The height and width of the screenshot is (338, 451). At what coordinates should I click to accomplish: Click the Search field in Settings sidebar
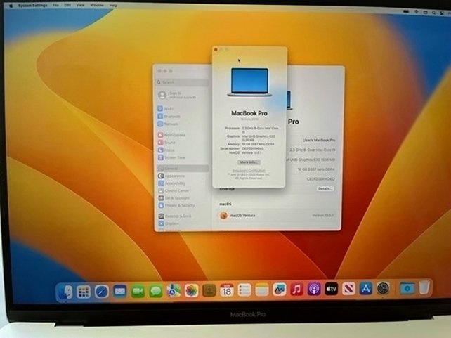point(183,82)
